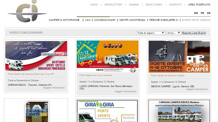Click the Esporta Lista Eventi button
This screenshot has height=122, width=218.
194,33
